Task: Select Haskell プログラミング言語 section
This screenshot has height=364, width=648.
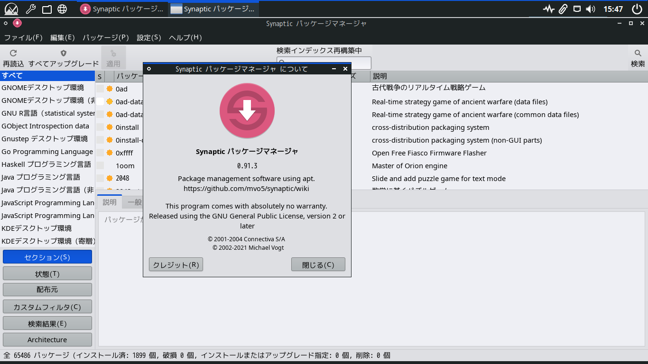Action: [47, 164]
